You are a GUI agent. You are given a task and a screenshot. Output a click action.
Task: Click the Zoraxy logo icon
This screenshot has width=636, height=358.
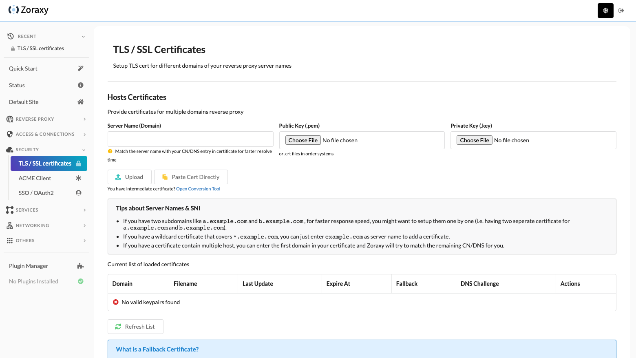13,10
